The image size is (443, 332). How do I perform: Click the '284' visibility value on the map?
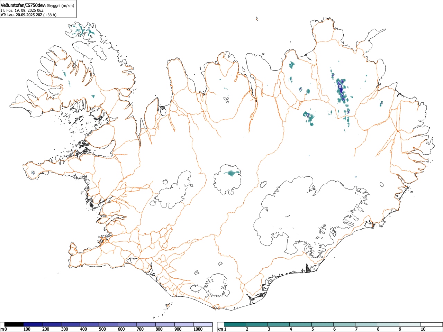[307, 116]
